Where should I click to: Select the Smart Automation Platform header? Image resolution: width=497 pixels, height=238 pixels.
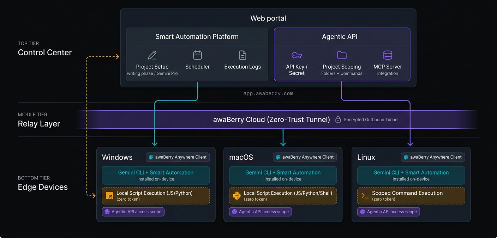[x=197, y=36]
